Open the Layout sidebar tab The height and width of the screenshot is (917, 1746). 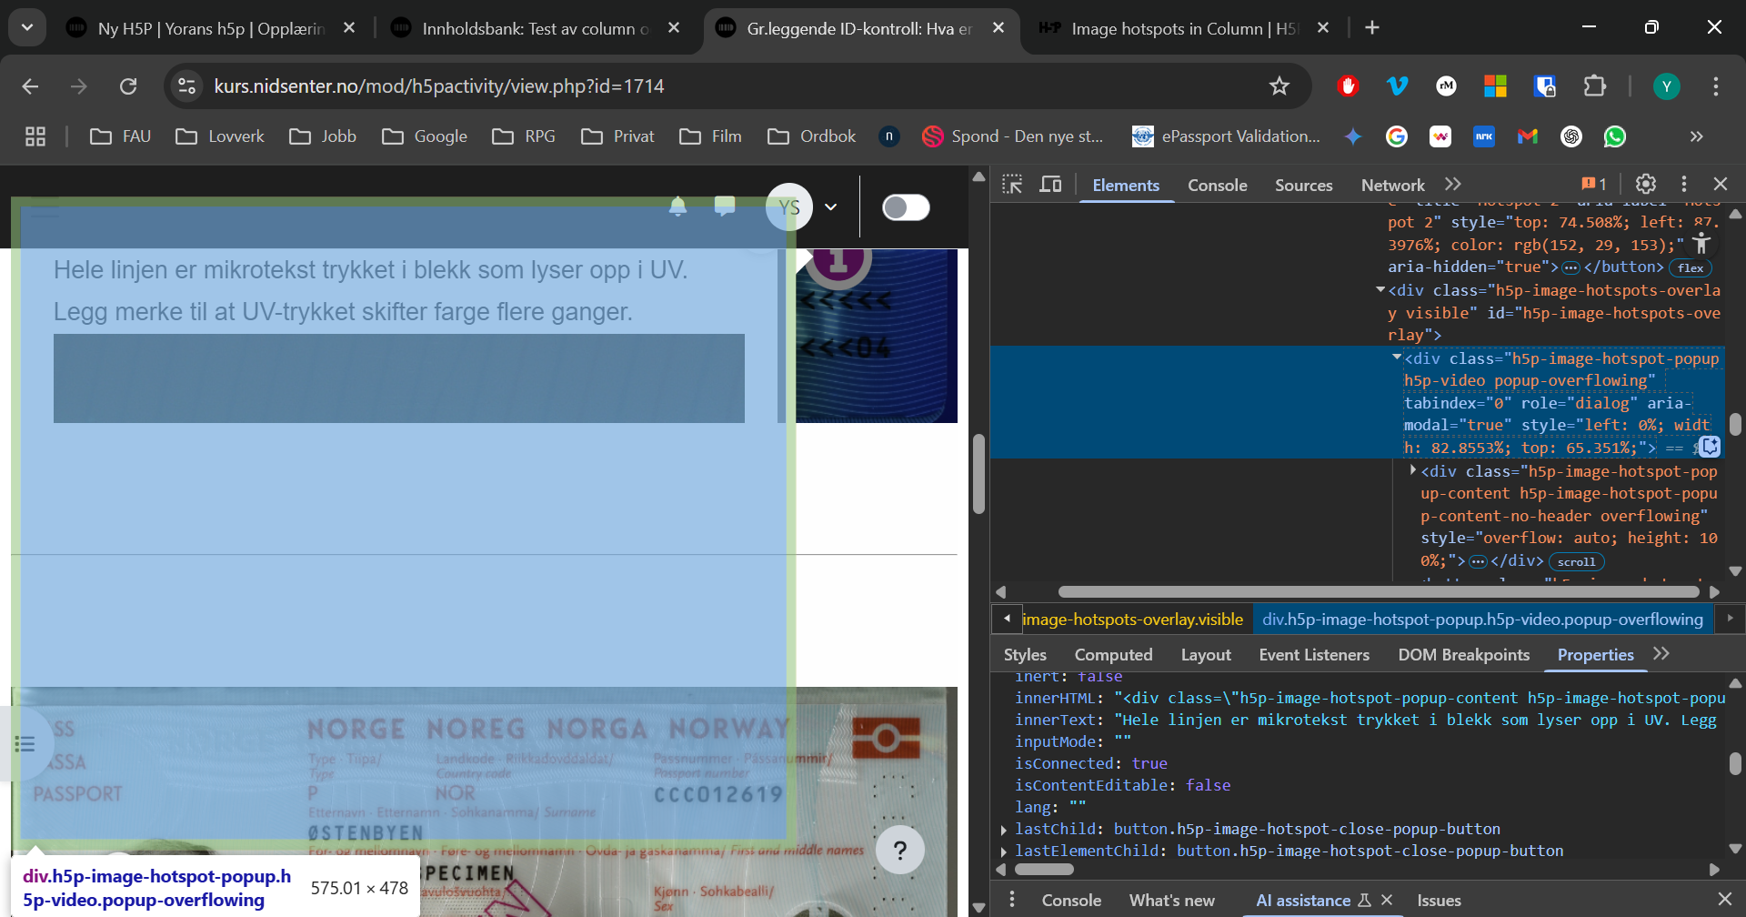[1206, 655]
